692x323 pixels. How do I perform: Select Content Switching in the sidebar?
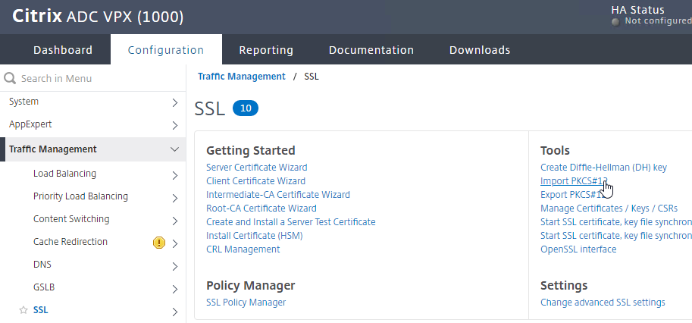[x=71, y=219]
